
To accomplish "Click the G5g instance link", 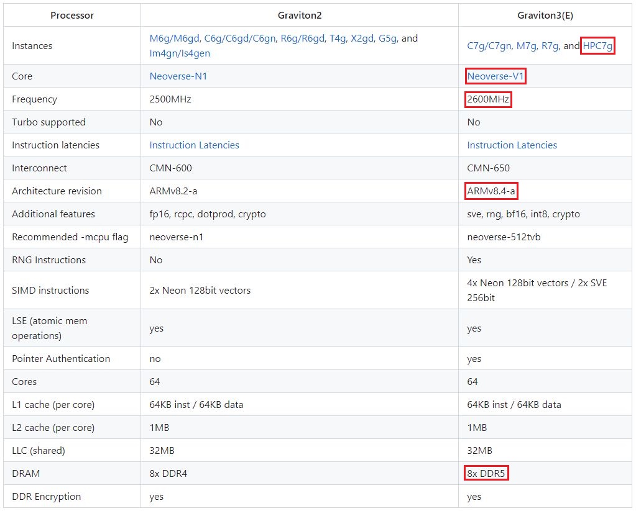I will coord(388,38).
